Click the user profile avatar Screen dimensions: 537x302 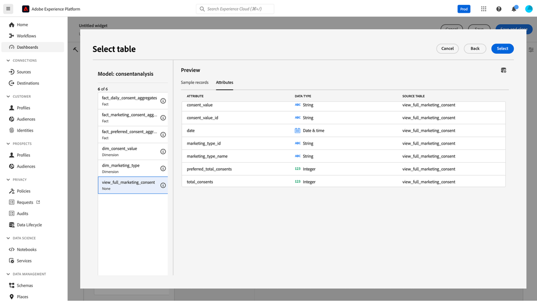coord(528,9)
